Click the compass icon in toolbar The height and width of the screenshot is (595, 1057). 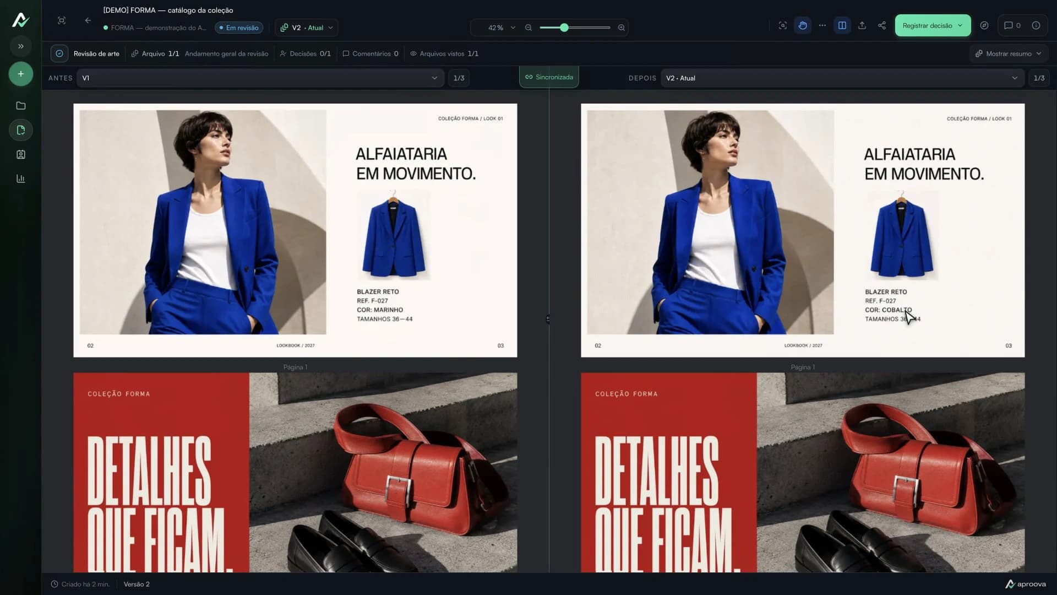984,25
